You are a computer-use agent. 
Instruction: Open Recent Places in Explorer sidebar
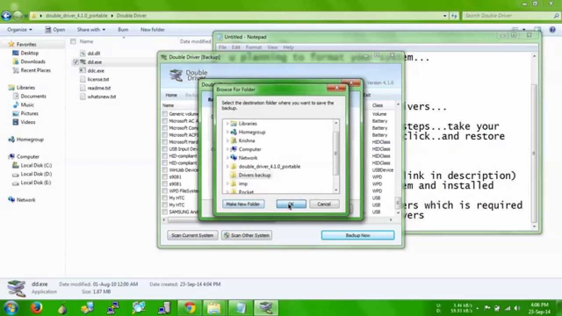click(36, 70)
